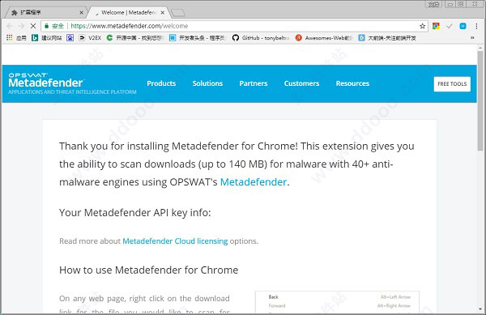The width and height of the screenshot is (486, 315).
Task: Click the context menu screenshot thumbnail
Action: [337, 302]
